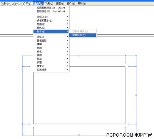The width and height of the screenshot is (154, 139).
Task: Click the right-middle bounding box handle
Action: pyautogui.click(x=136, y=95)
